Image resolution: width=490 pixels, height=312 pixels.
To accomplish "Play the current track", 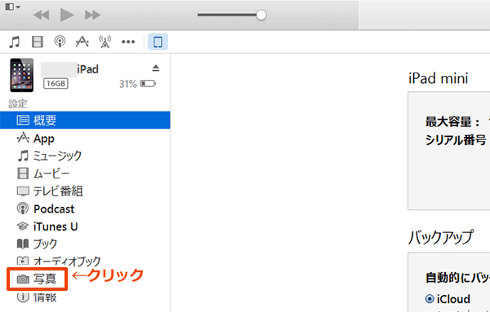I will tap(67, 15).
